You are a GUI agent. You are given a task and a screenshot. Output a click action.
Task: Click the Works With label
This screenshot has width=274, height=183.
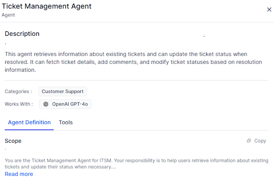pyautogui.click(x=19, y=104)
